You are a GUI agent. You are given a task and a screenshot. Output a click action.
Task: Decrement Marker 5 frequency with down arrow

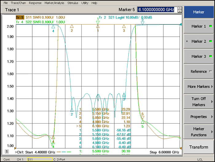click(180, 11)
